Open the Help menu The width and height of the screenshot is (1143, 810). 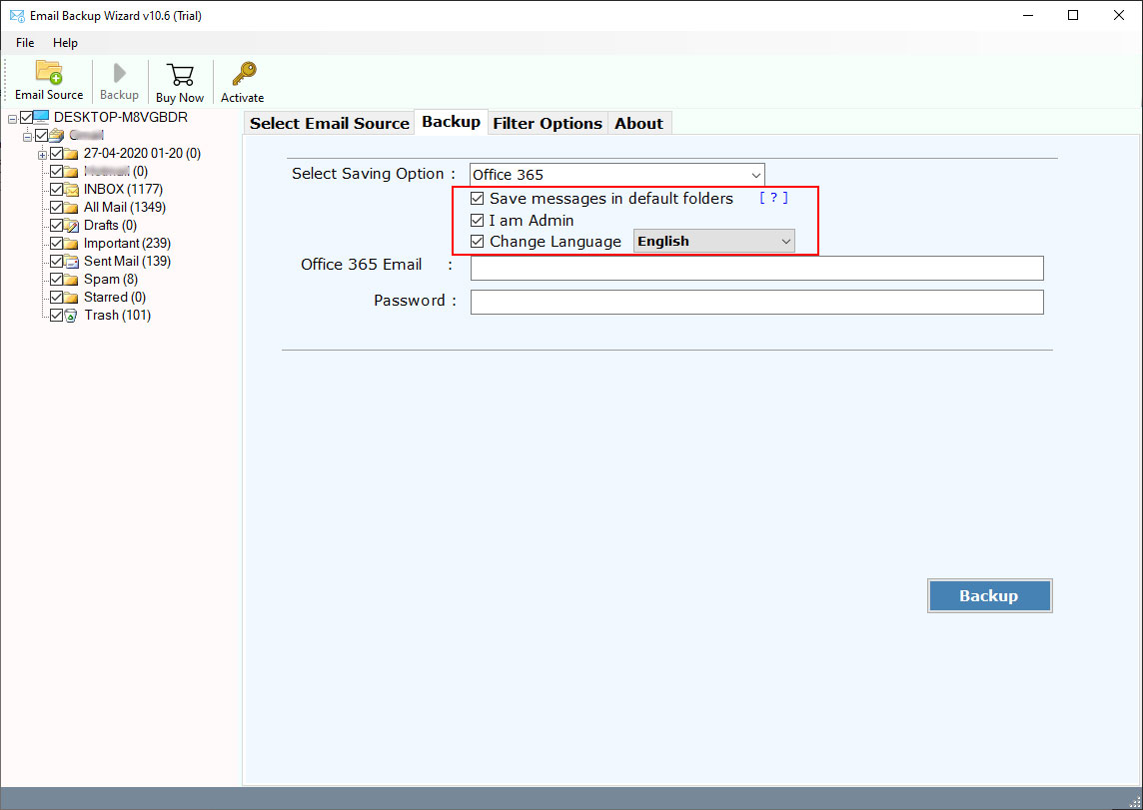tap(65, 42)
